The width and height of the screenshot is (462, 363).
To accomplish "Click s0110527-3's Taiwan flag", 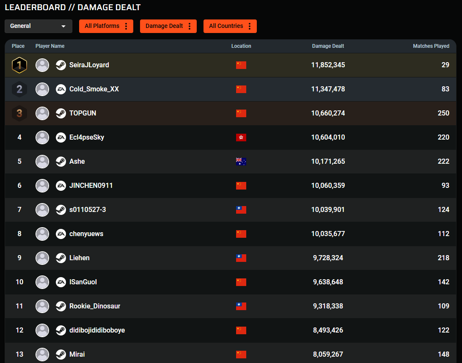I will pyautogui.click(x=241, y=210).
